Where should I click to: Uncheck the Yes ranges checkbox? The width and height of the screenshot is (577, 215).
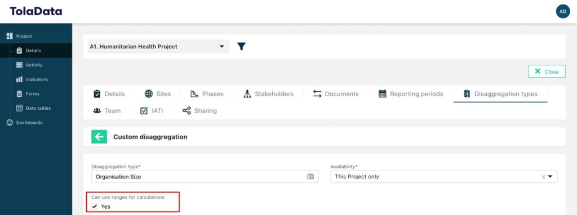[95, 207]
